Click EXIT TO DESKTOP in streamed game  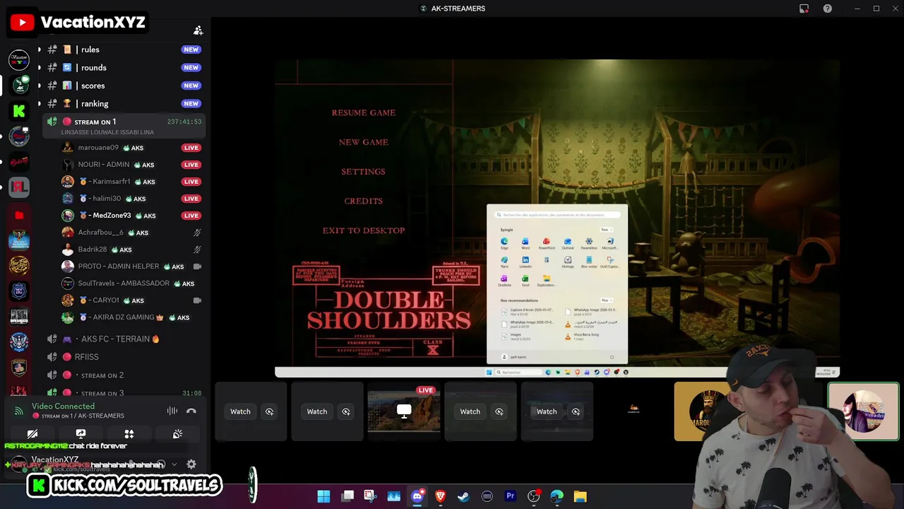click(364, 230)
